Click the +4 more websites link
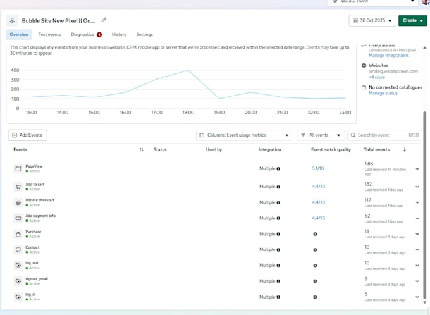The width and height of the screenshot is (430, 315). (377, 77)
